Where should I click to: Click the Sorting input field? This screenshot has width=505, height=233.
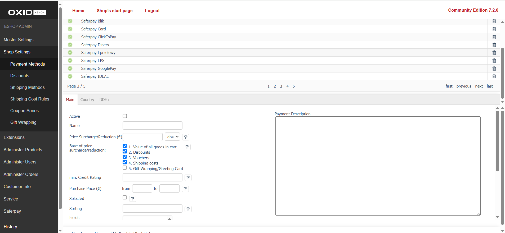pos(153,209)
